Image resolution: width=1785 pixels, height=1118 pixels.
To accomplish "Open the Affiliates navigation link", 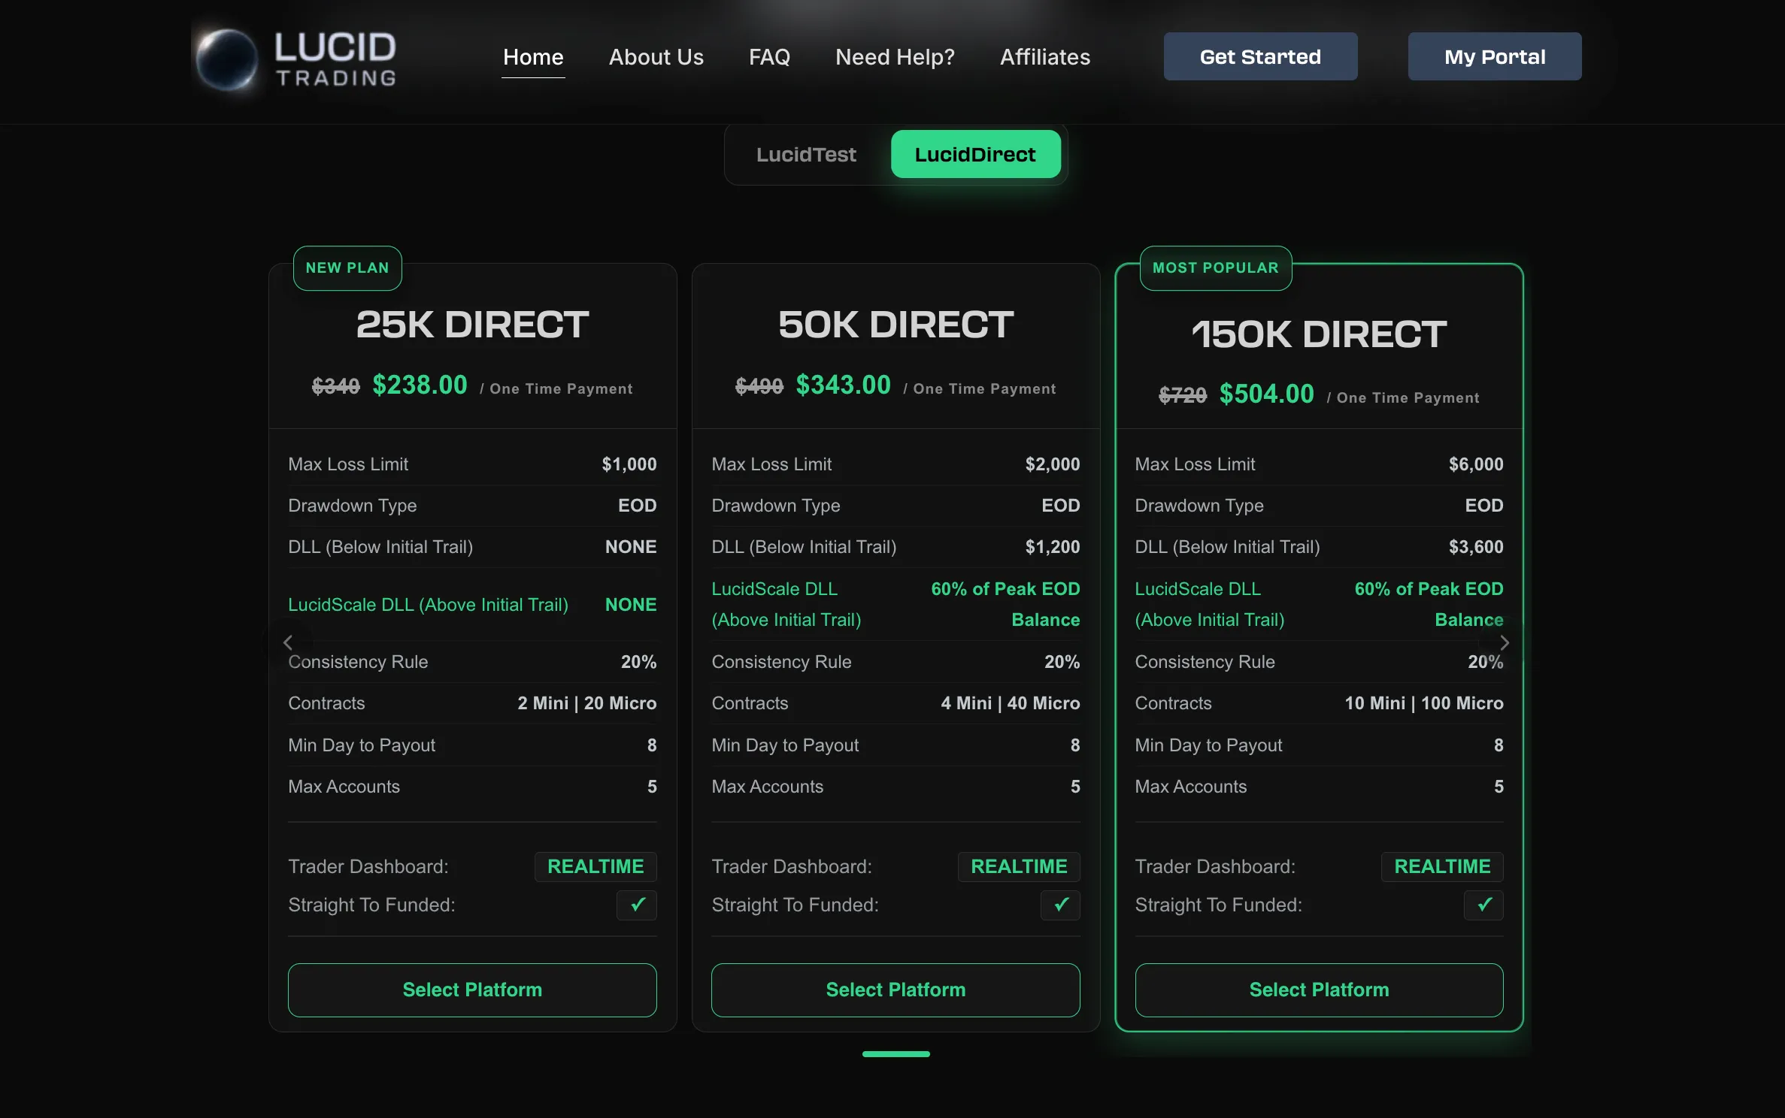I will [1044, 57].
